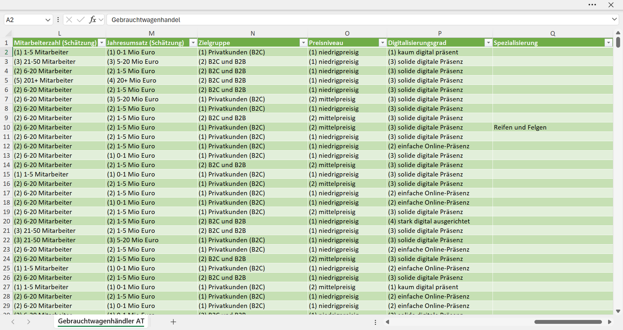Select cell 'Reifen und Felgen'
Image resolution: width=623 pixels, height=330 pixels.
point(553,127)
